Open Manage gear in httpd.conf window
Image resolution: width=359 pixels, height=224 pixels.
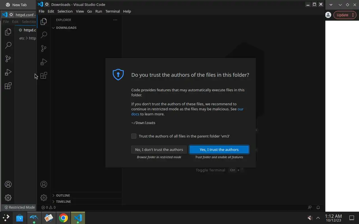8,198
